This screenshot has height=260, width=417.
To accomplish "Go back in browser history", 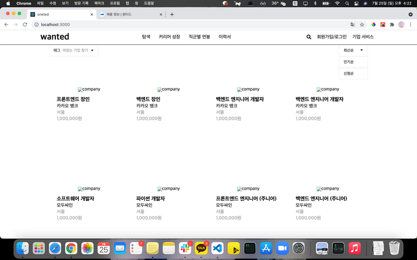I will pyautogui.click(x=7, y=24).
